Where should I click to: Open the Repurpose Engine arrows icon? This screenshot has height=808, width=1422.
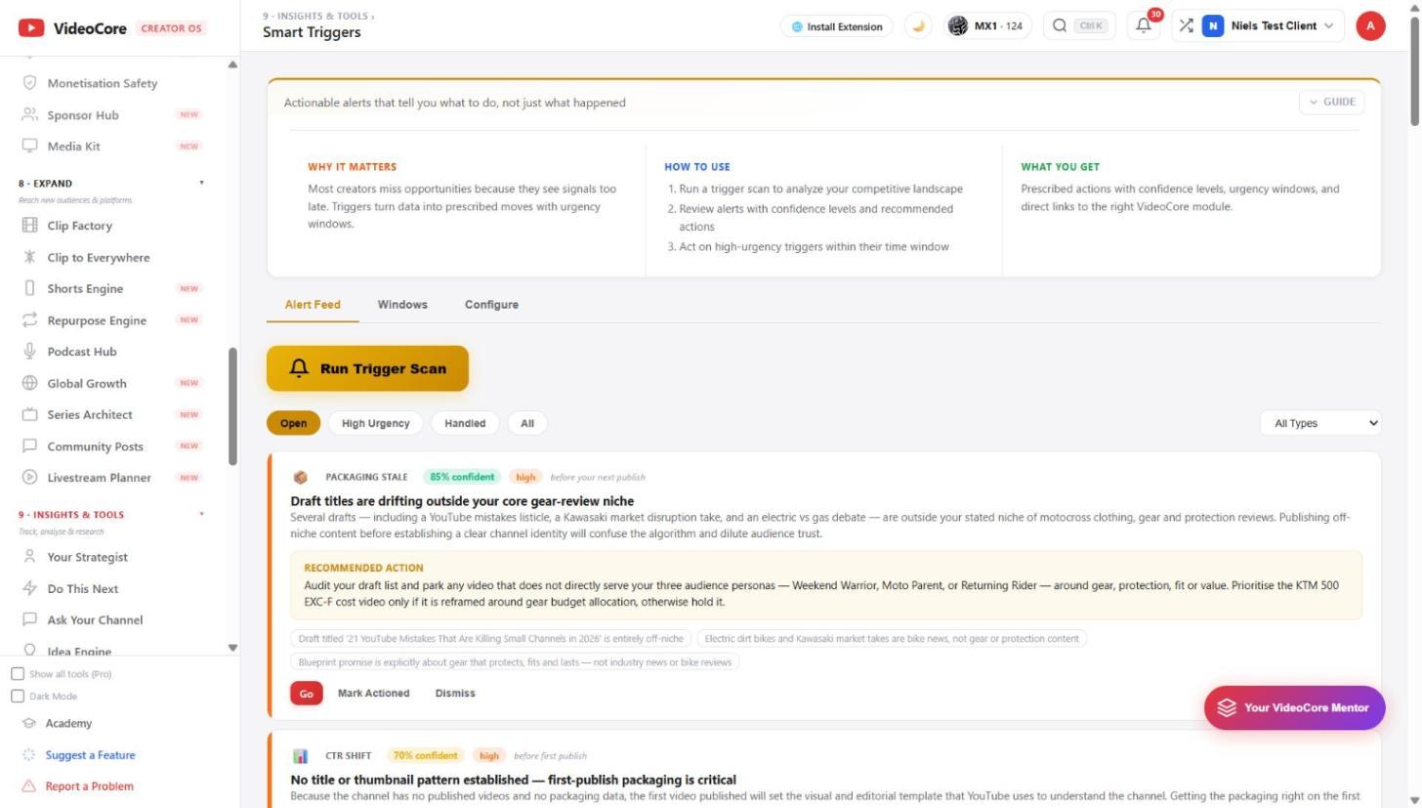click(x=29, y=319)
